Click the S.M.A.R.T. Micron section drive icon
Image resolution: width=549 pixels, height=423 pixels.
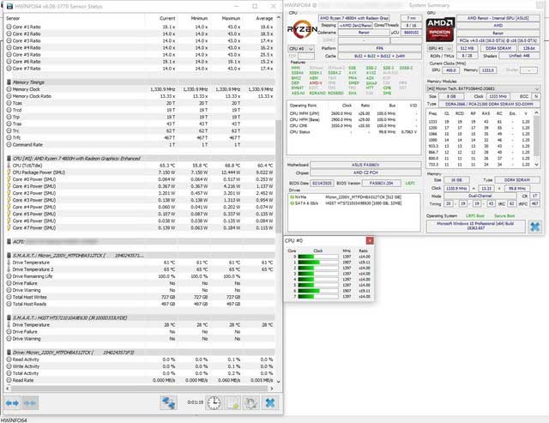point(9,256)
